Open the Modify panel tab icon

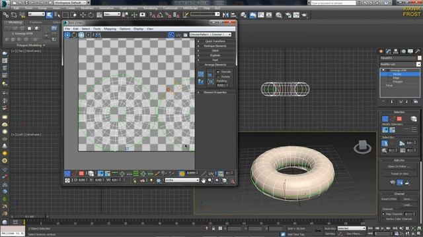pos(388,51)
